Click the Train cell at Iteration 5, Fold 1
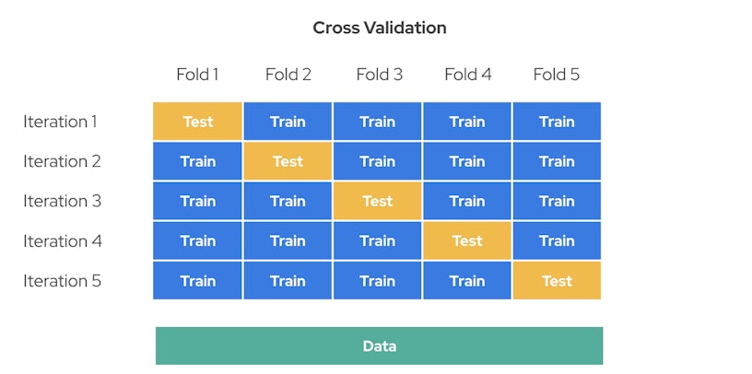This screenshot has height=374, width=752. (197, 281)
